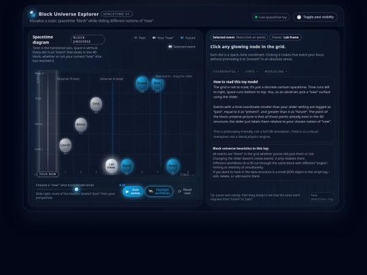
Task: Click the 'Click any glowing node in the grid.' heading
Action: pos(248,47)
